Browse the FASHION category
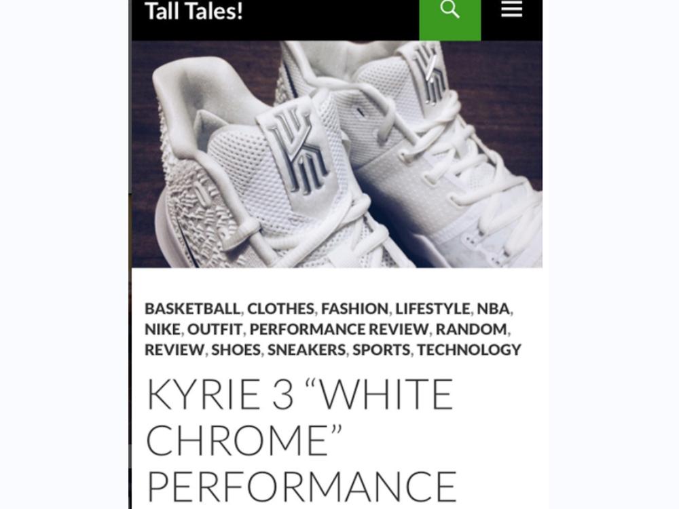Viewport: 679px width, 509px height. [354, 309]
